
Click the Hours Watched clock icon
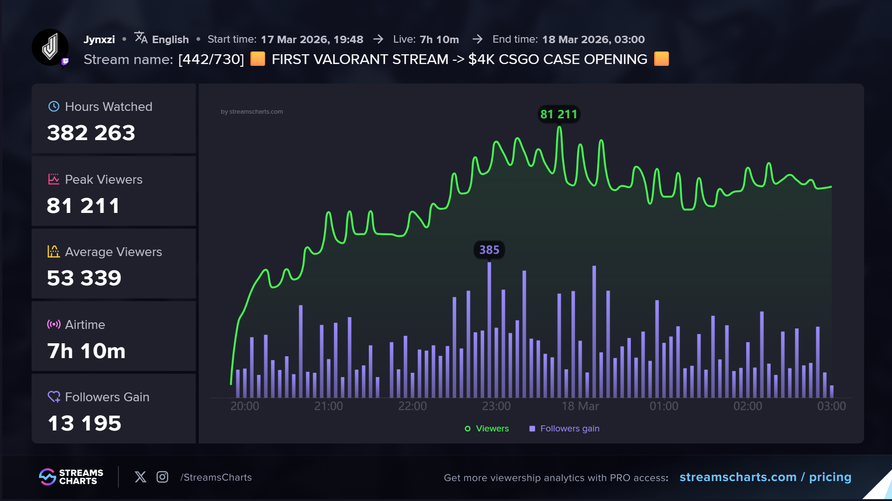pyautogui.click(x=54, y=106)
